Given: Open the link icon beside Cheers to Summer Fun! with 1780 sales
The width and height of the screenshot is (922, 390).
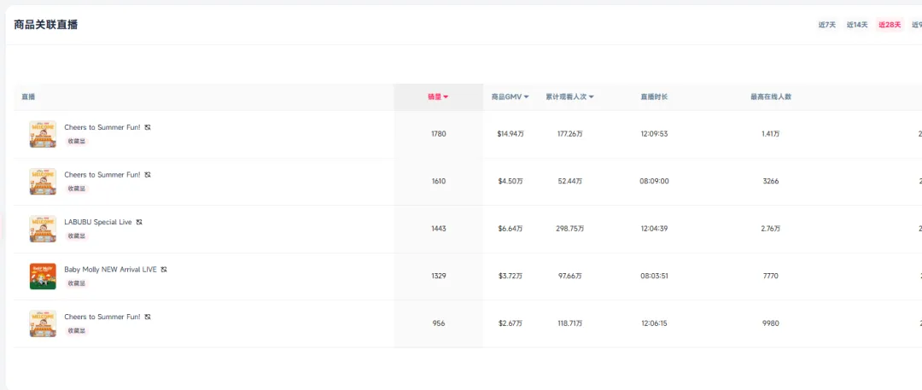Looking at the screenshot, I should pos(148,127).
